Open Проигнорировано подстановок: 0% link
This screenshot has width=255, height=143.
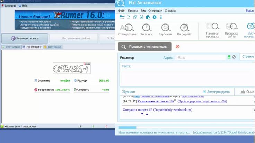pyautogui.click(x=202, y=101)
